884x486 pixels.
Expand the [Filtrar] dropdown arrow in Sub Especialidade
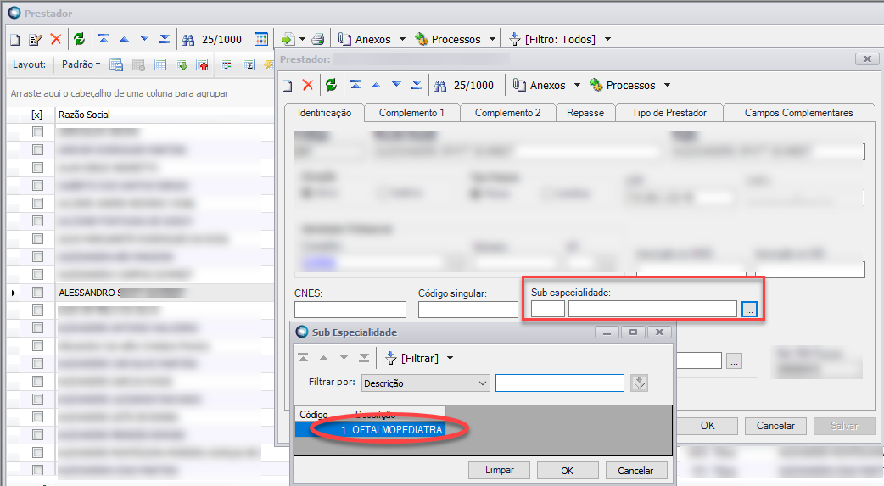coord(450,358)
